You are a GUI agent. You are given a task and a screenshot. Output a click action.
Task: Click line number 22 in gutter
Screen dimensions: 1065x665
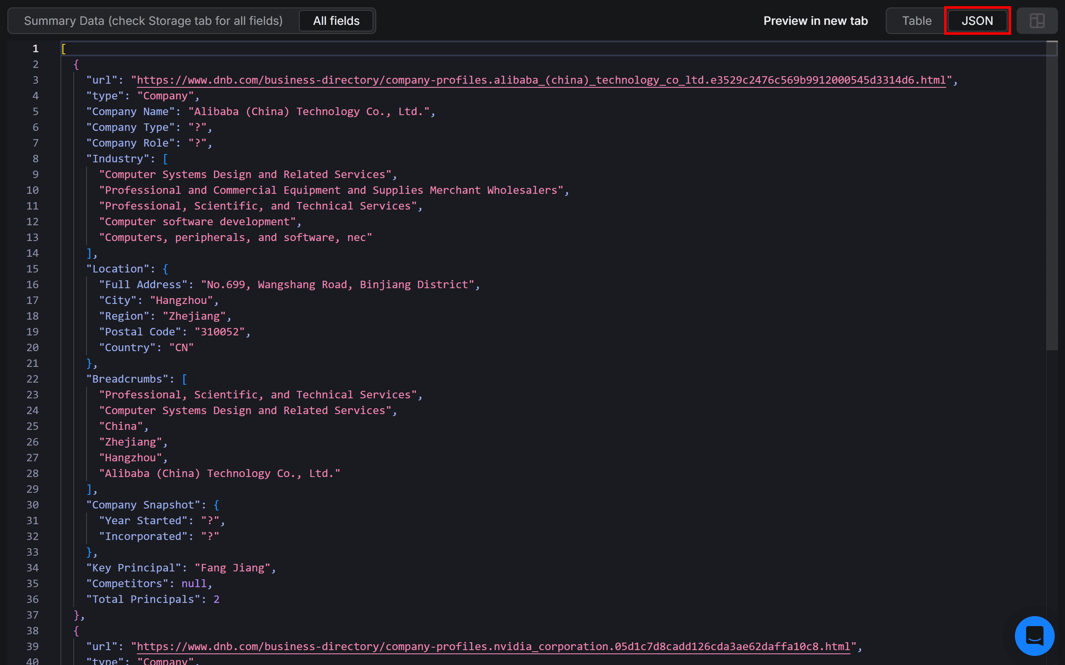click(32, 379)
